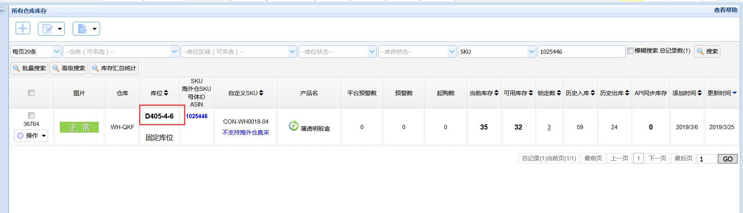Open the 操作 dropdown for row 36764
743x213 pixels.
pyautogui.click(x=31, y=136)
